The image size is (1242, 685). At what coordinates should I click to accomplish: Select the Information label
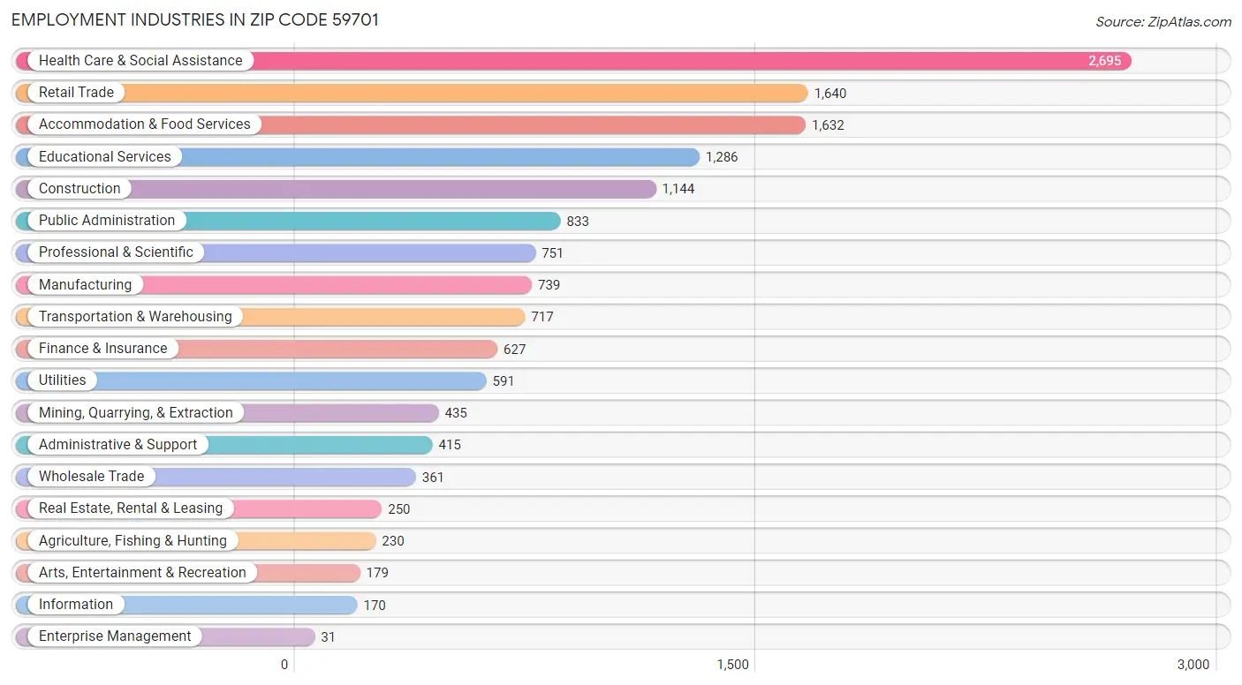coord(76,604)
